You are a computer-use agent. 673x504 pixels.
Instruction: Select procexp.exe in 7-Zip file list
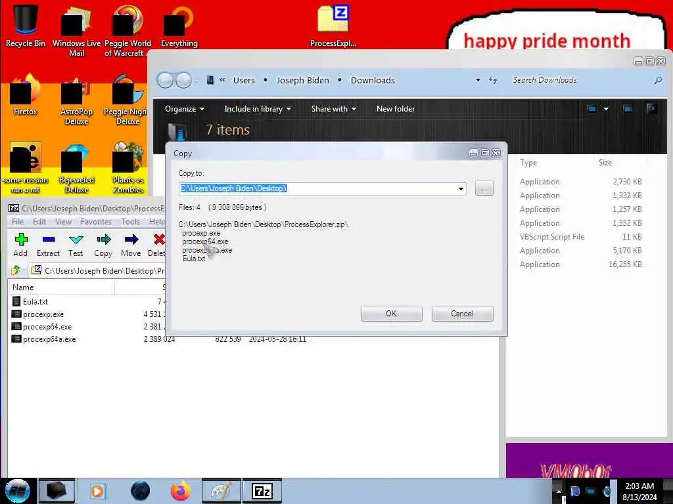43,314
